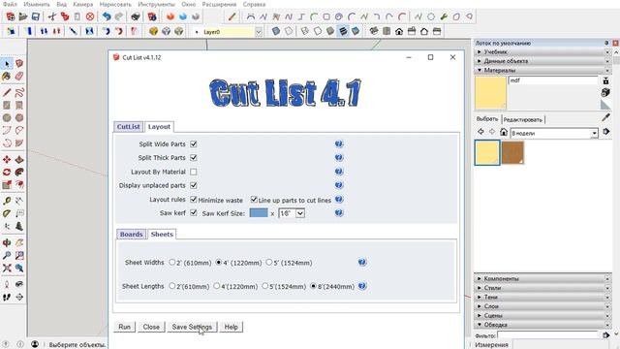The image size is (620, 349).
Task: Collapse the Материалы panel
Action: [542, 70]
